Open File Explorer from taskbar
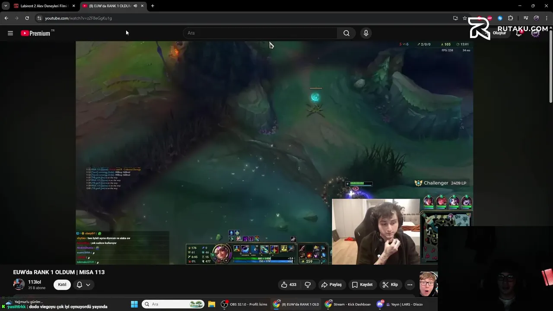553x311 pixels. (211, 304)
